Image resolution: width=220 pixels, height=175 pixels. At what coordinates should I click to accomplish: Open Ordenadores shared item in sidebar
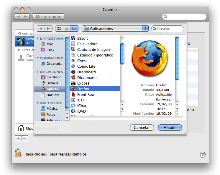tap(52, 64)
